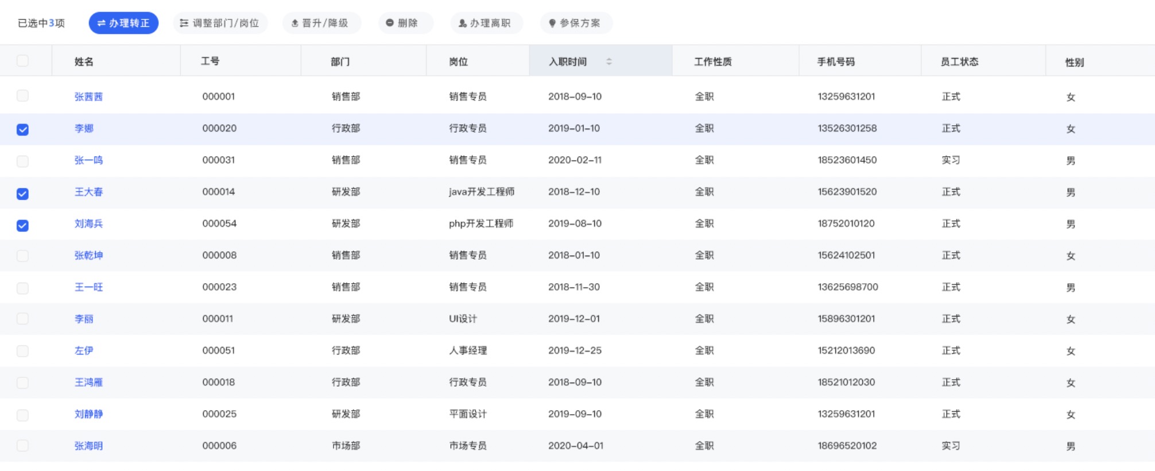View details of 王大春
Image resolution: width=1155 pixels, height=471 pixels.
(x=88, y=192)
